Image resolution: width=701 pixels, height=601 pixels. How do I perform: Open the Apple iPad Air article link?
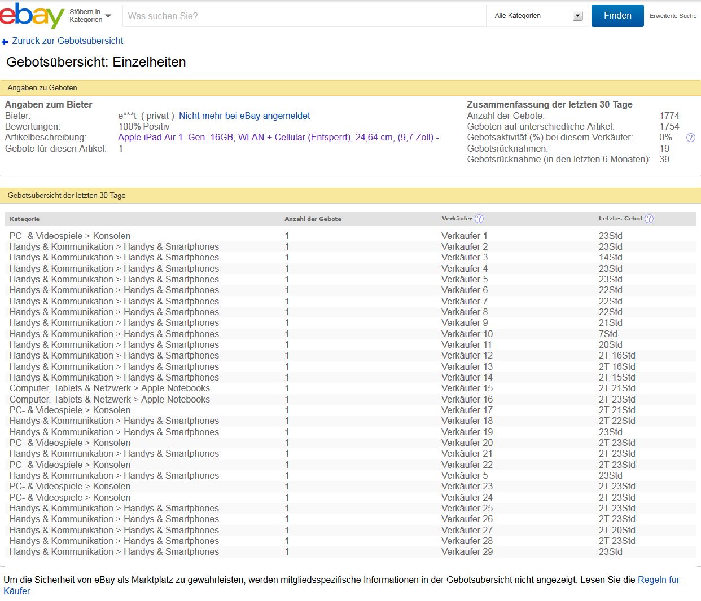pos(278,137)
